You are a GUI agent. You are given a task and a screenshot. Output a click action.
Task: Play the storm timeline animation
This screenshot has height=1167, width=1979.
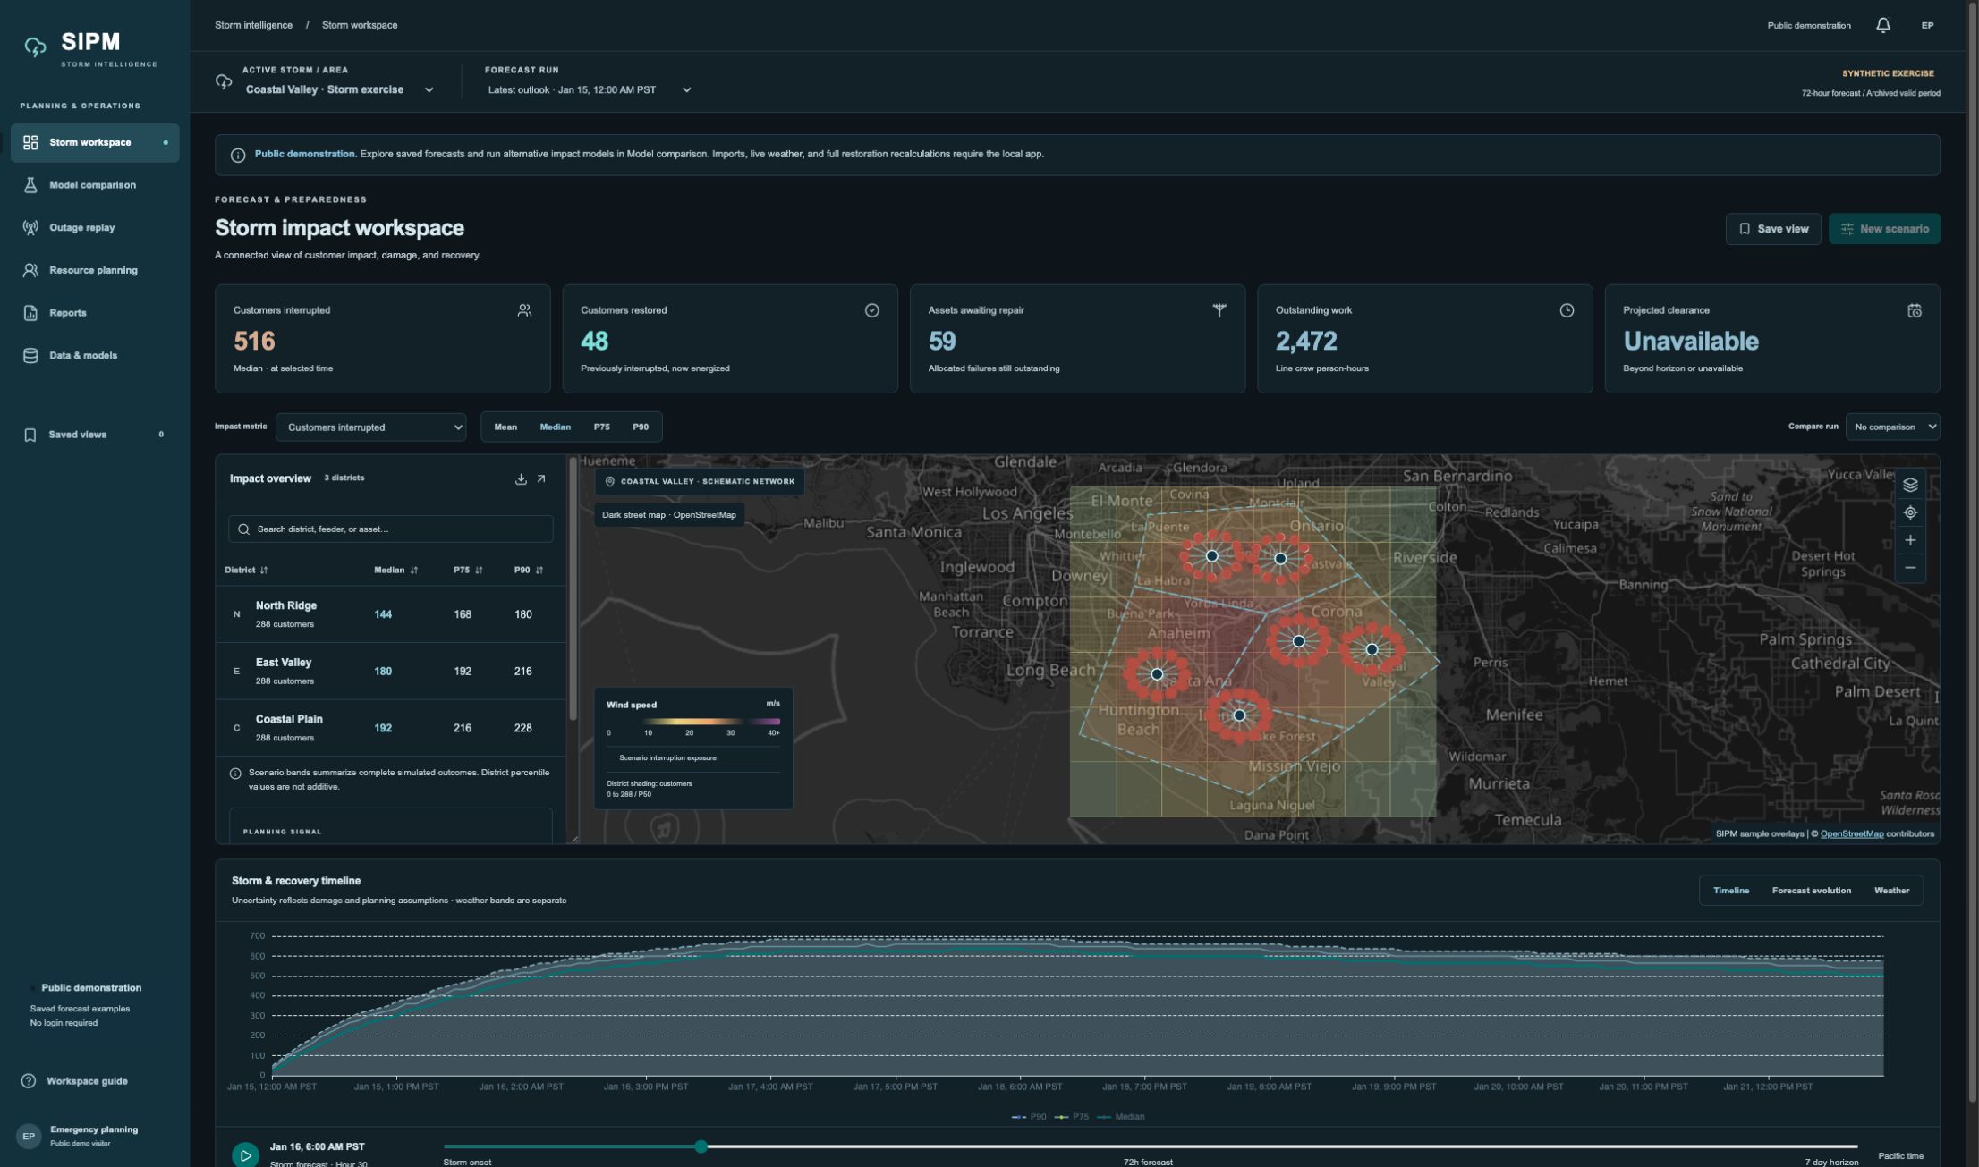(245, 1154)
